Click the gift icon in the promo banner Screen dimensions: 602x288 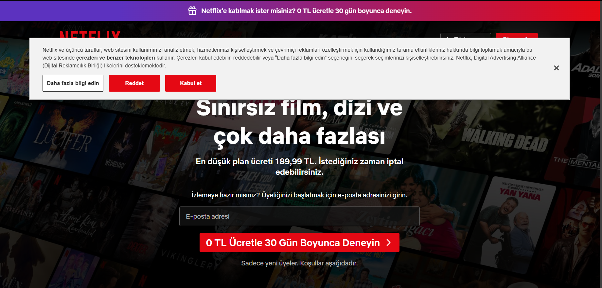tap(192, 11)
